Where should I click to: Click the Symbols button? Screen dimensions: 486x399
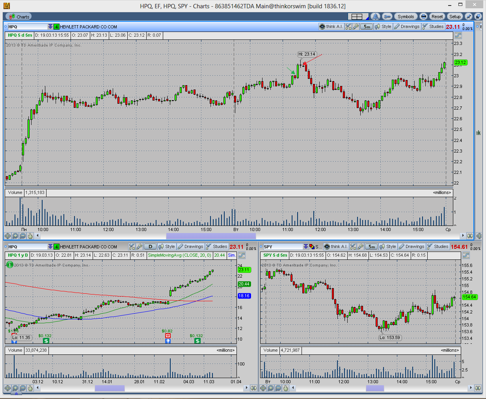pyautogui.click(x=406, y=17)
